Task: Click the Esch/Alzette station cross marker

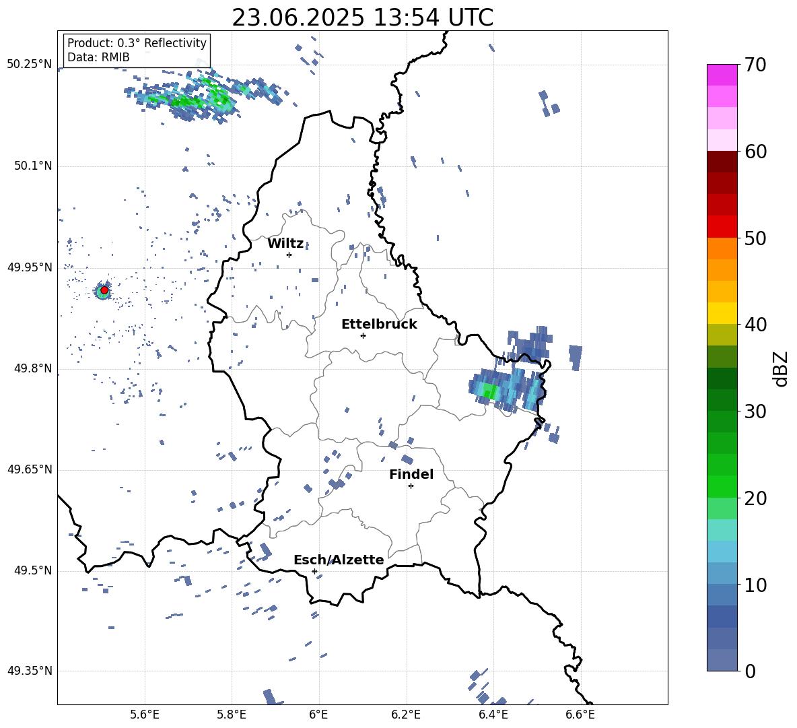Action: click(x=314, y=571)
